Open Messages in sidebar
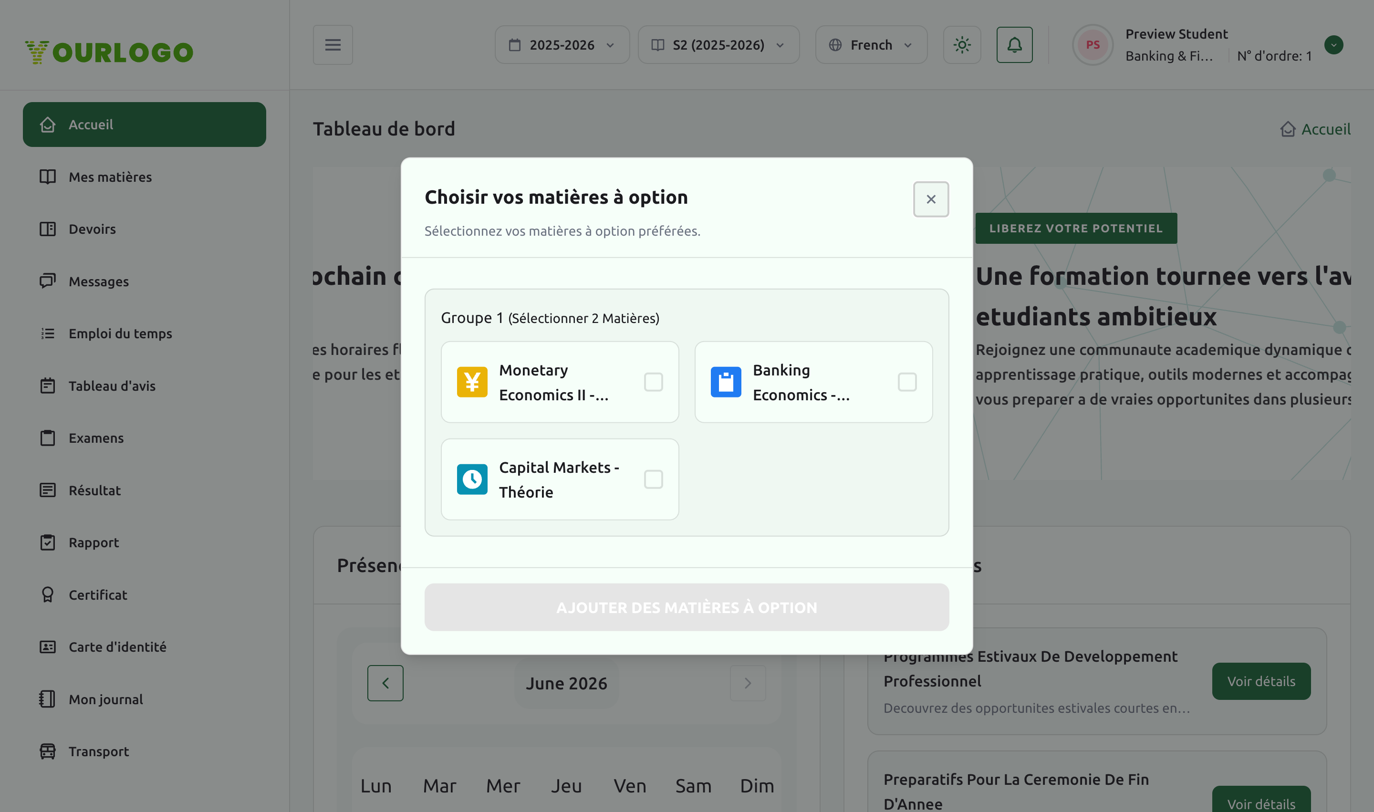The height and width of the screenshot is (812, 1374). (x=145, y=281)
